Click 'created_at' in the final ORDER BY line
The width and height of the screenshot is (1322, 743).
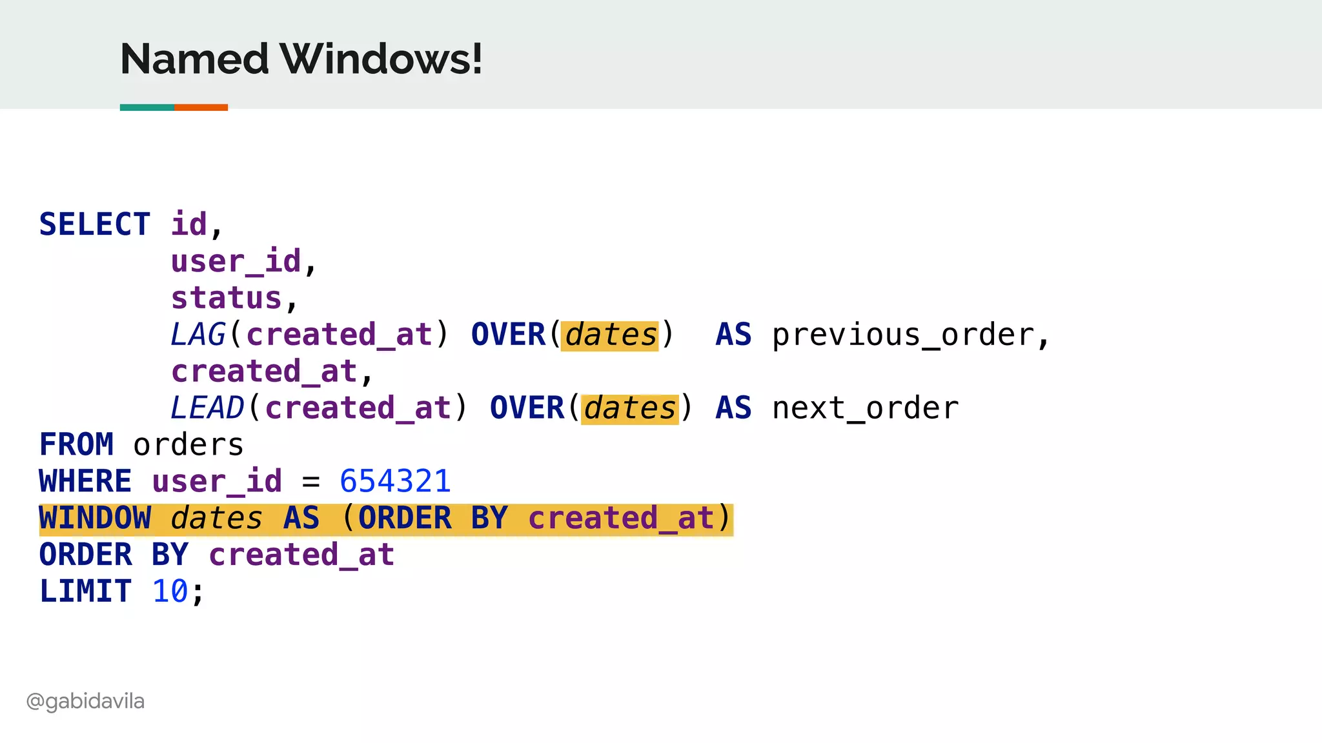tap(301, 555)
